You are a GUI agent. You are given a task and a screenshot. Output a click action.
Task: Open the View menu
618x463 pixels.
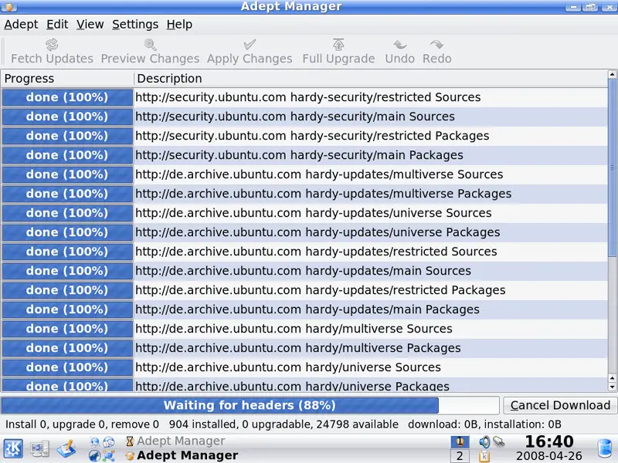(90, 25)
